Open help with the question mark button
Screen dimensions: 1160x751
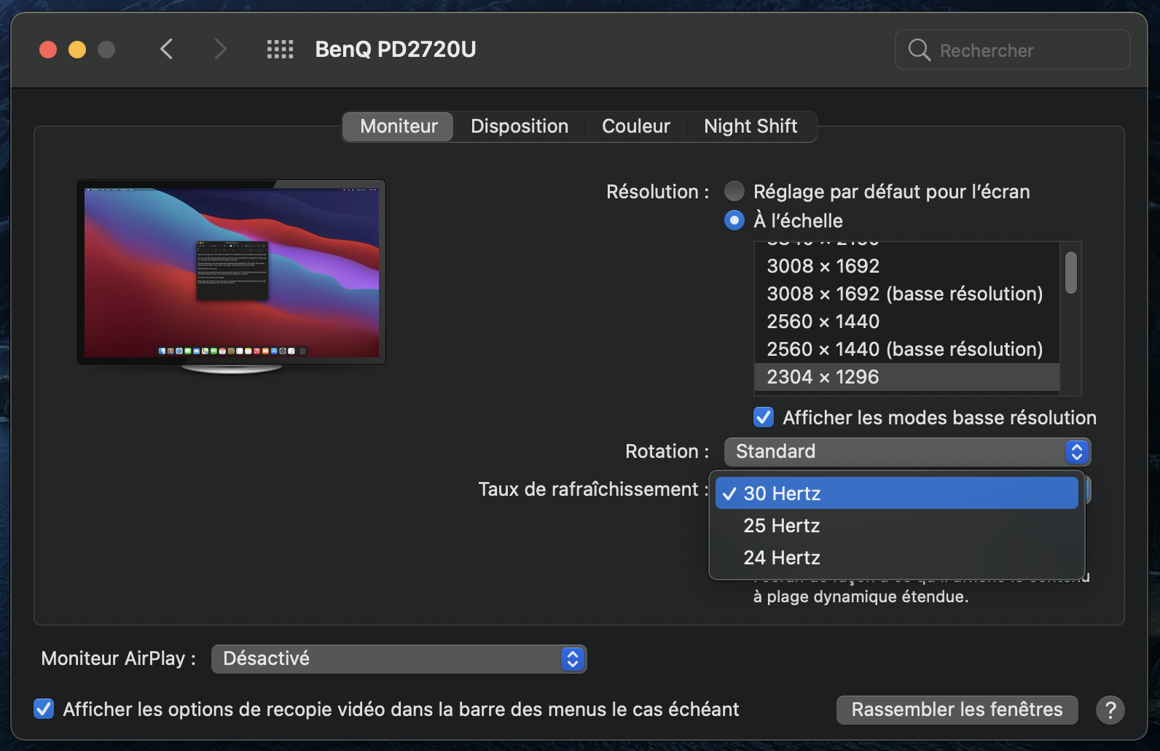coord(1110,709)
